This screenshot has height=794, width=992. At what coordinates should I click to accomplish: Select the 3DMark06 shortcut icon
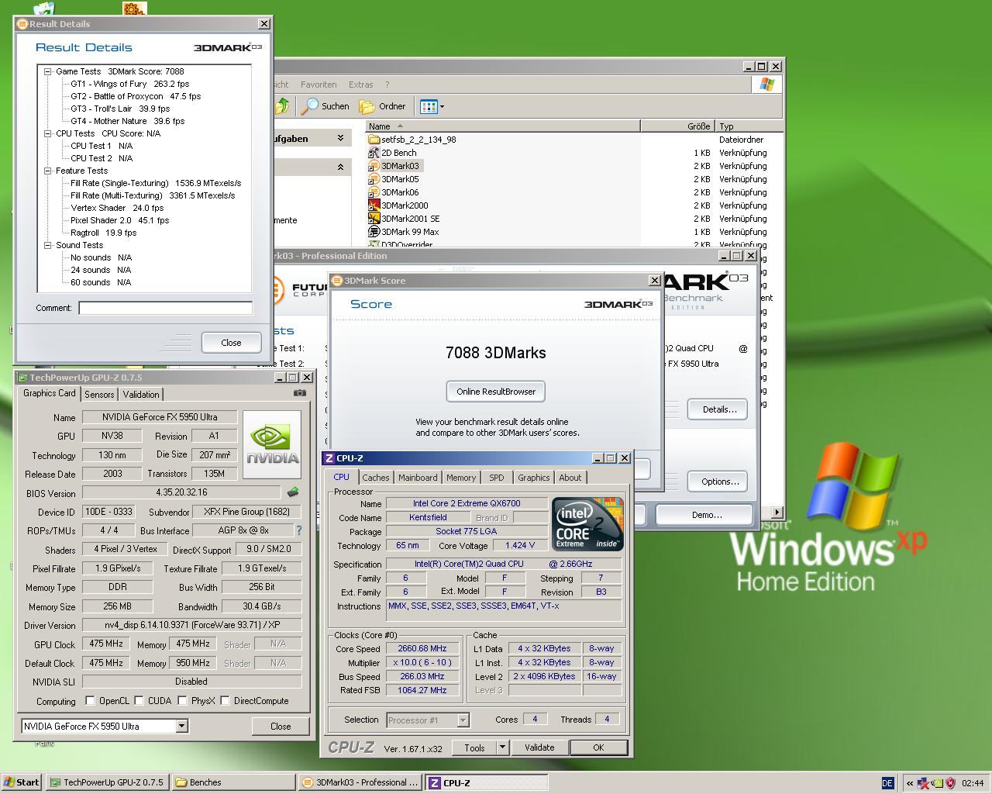[x=374, y=192]
